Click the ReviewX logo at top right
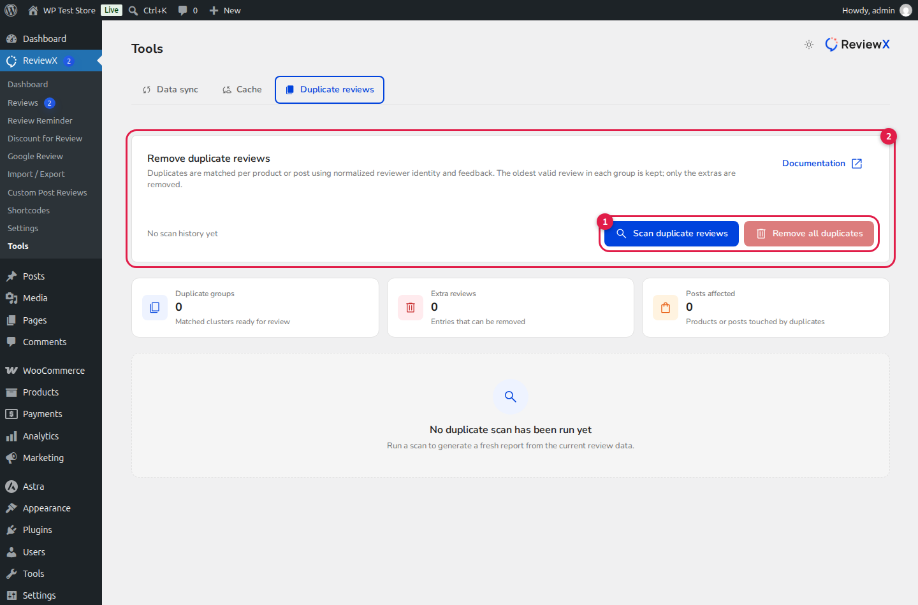 coord(857,45)
